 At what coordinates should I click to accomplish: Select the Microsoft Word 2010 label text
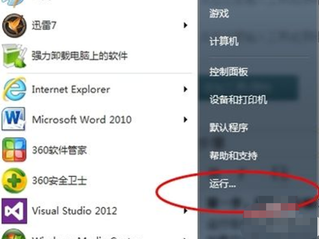point(82,120)
